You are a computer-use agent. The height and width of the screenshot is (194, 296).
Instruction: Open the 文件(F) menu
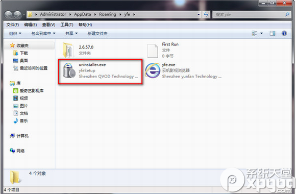tap(13, 25)
